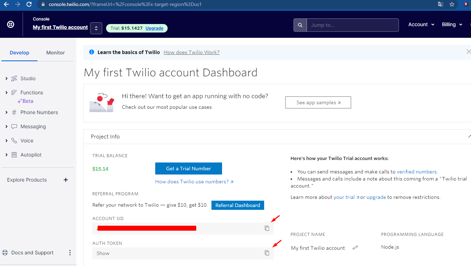The width and height of the screenshot is (471, 266).
Task: Expand the Functions tree item
Action: 6,93
